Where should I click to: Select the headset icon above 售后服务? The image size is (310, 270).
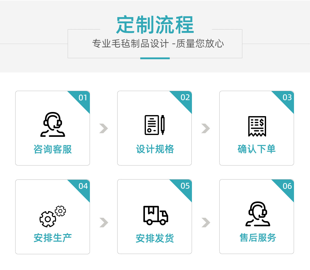(x=258, y=214)
